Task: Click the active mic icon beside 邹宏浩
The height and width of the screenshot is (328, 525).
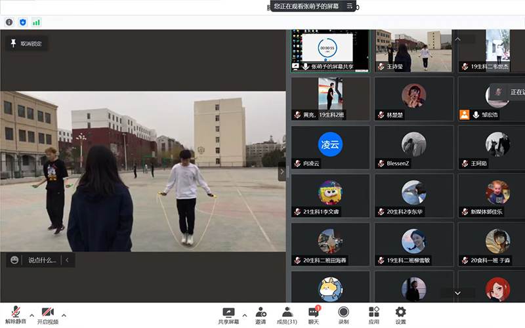Action: (476, 115)
